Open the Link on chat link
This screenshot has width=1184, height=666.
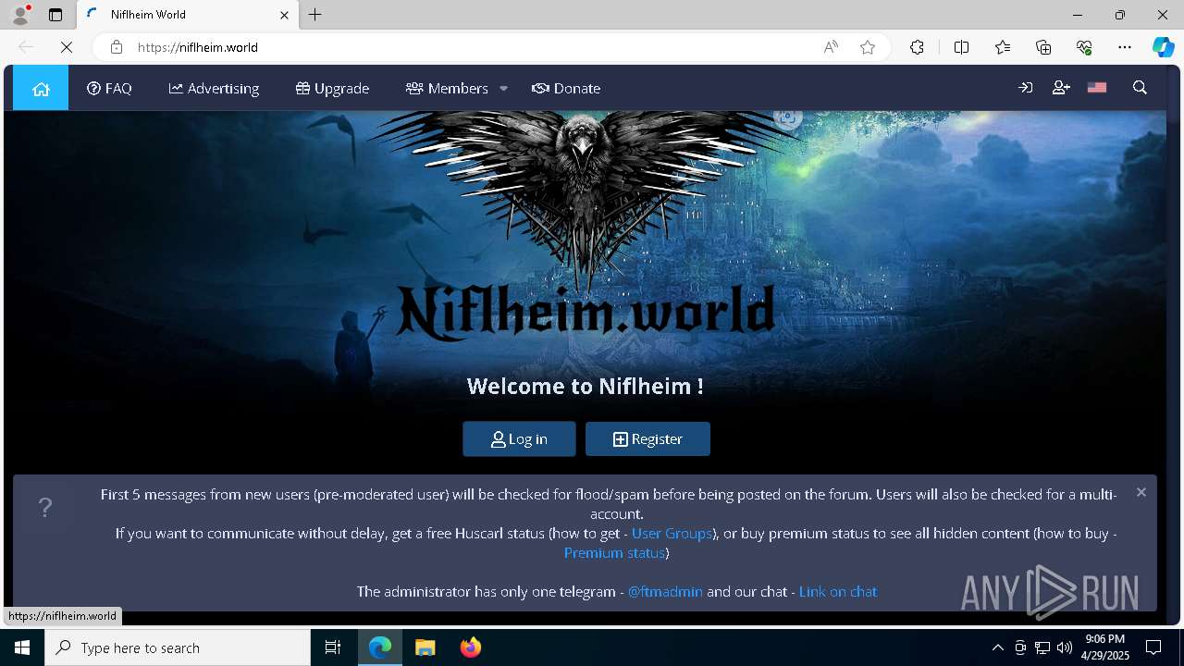(838, 592)
